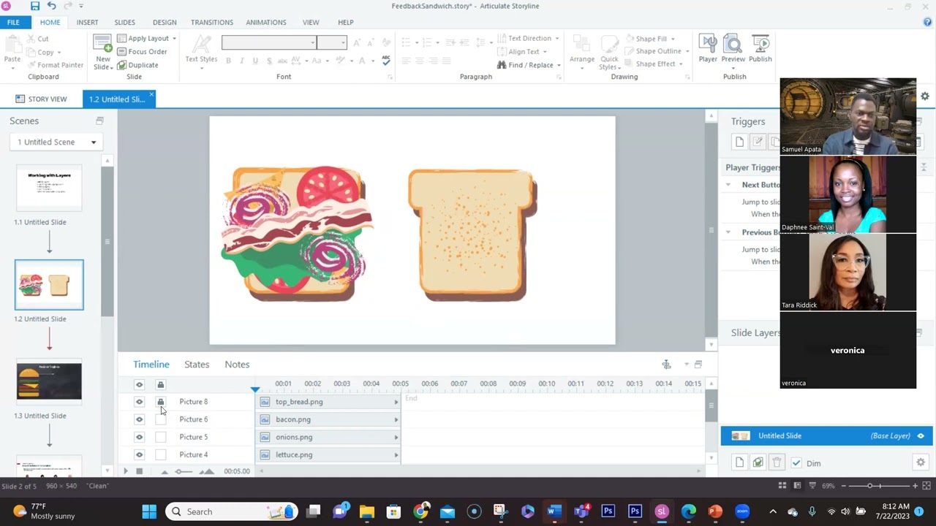Toggle visibility of Picture 5 layer
The image size is (936, 526).
pyautogui.click(x=139, y=437)
